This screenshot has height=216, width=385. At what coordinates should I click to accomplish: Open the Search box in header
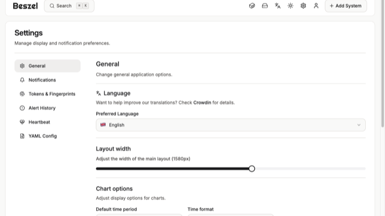pyautogui.click(x=69, y=5)
